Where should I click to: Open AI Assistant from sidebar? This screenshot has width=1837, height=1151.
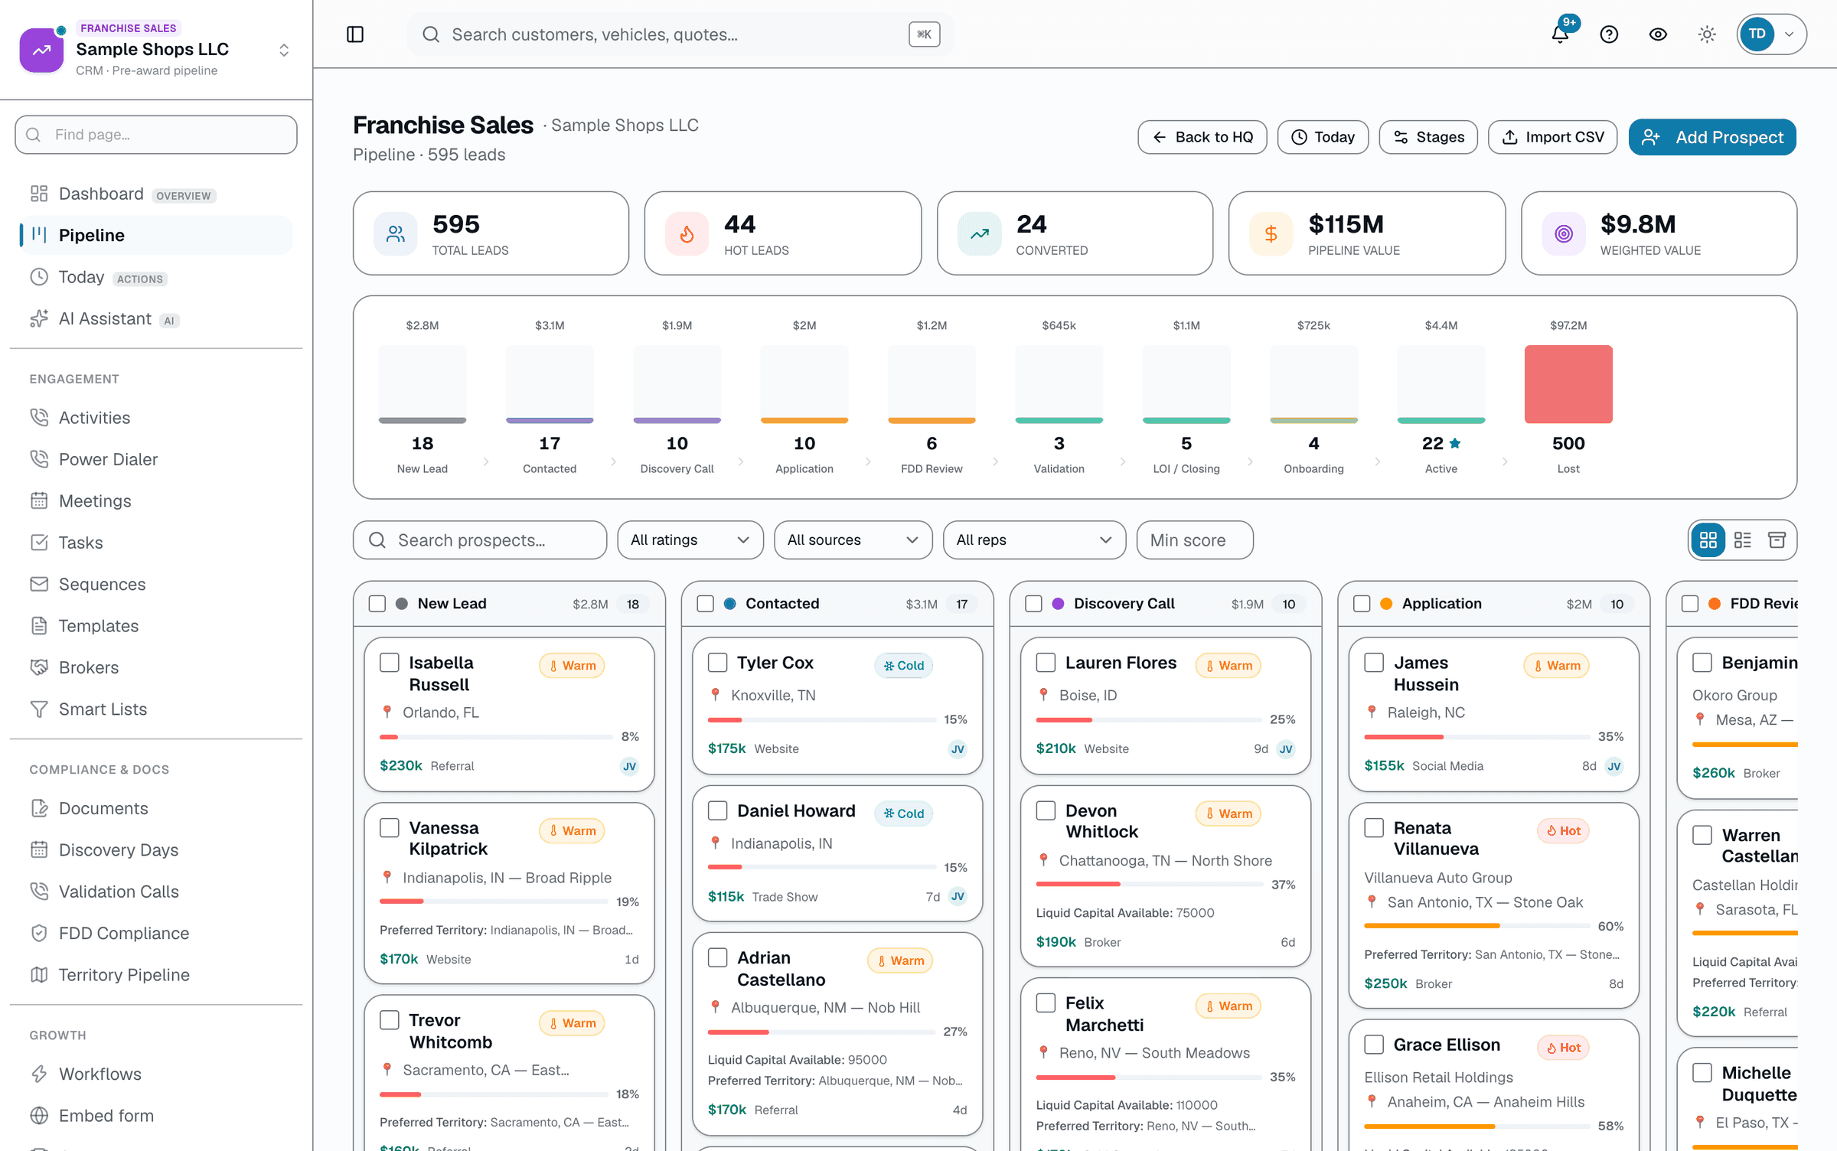pyautogui.click(x=155, y=318)
